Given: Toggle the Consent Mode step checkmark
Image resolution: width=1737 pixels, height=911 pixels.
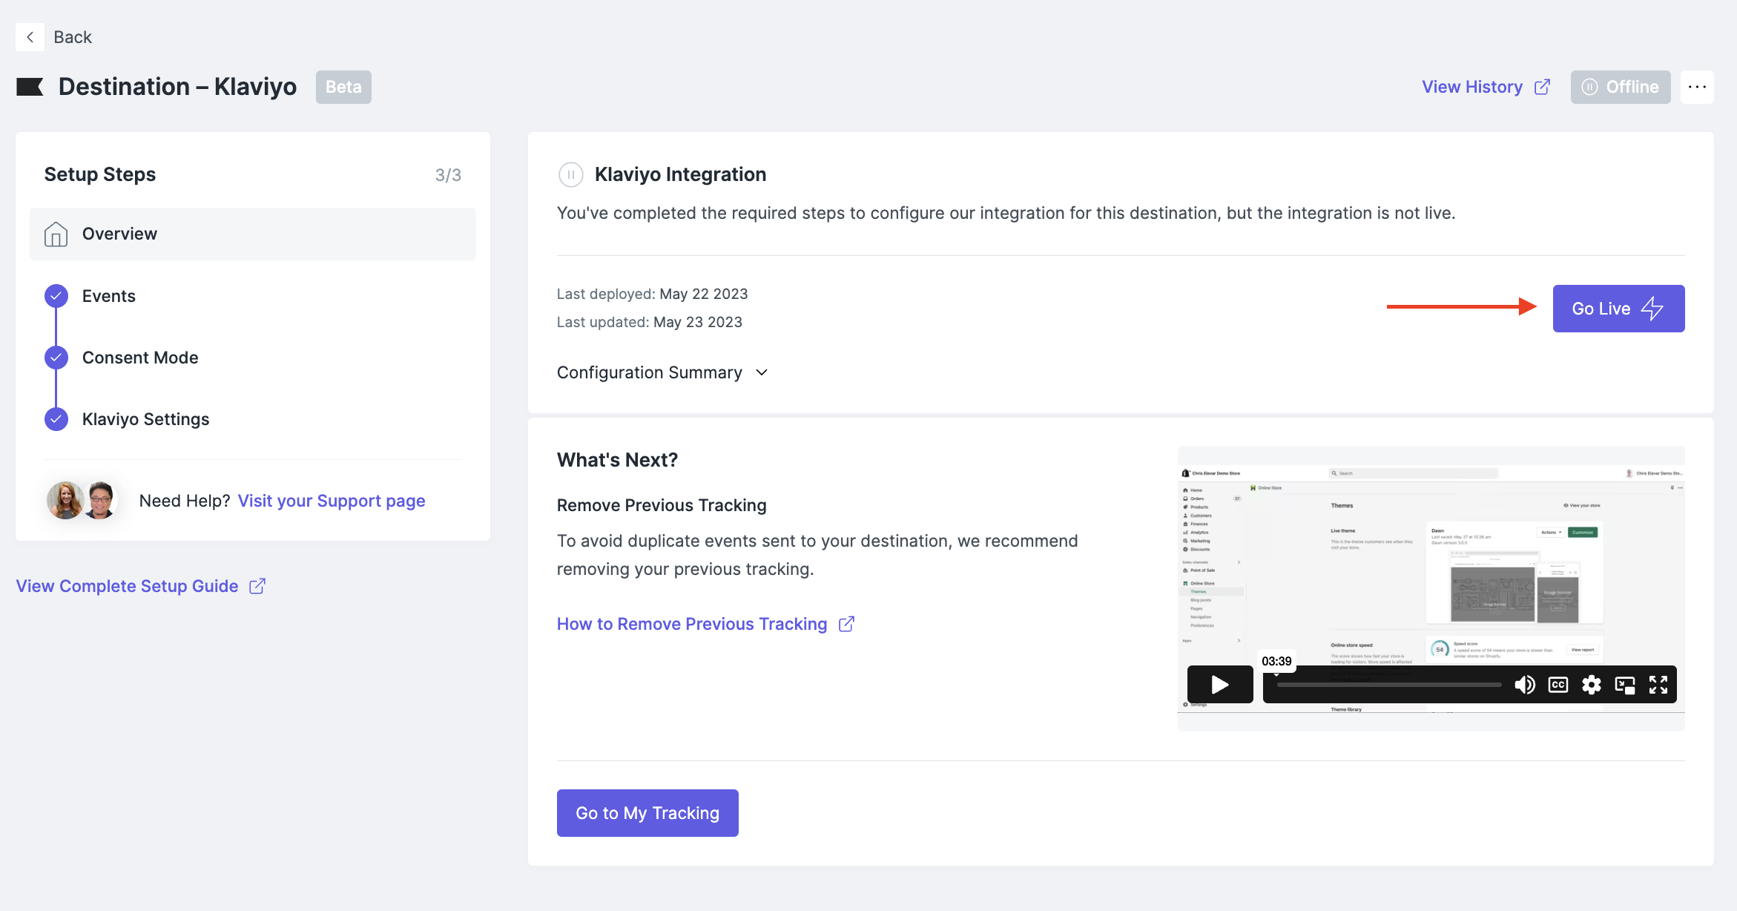Looking at the screenshot, I should click(56, 357).
